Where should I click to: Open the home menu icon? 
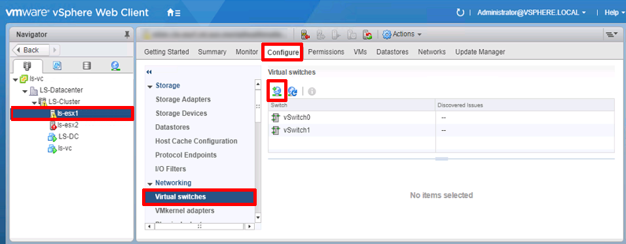(x=174, y=13)
